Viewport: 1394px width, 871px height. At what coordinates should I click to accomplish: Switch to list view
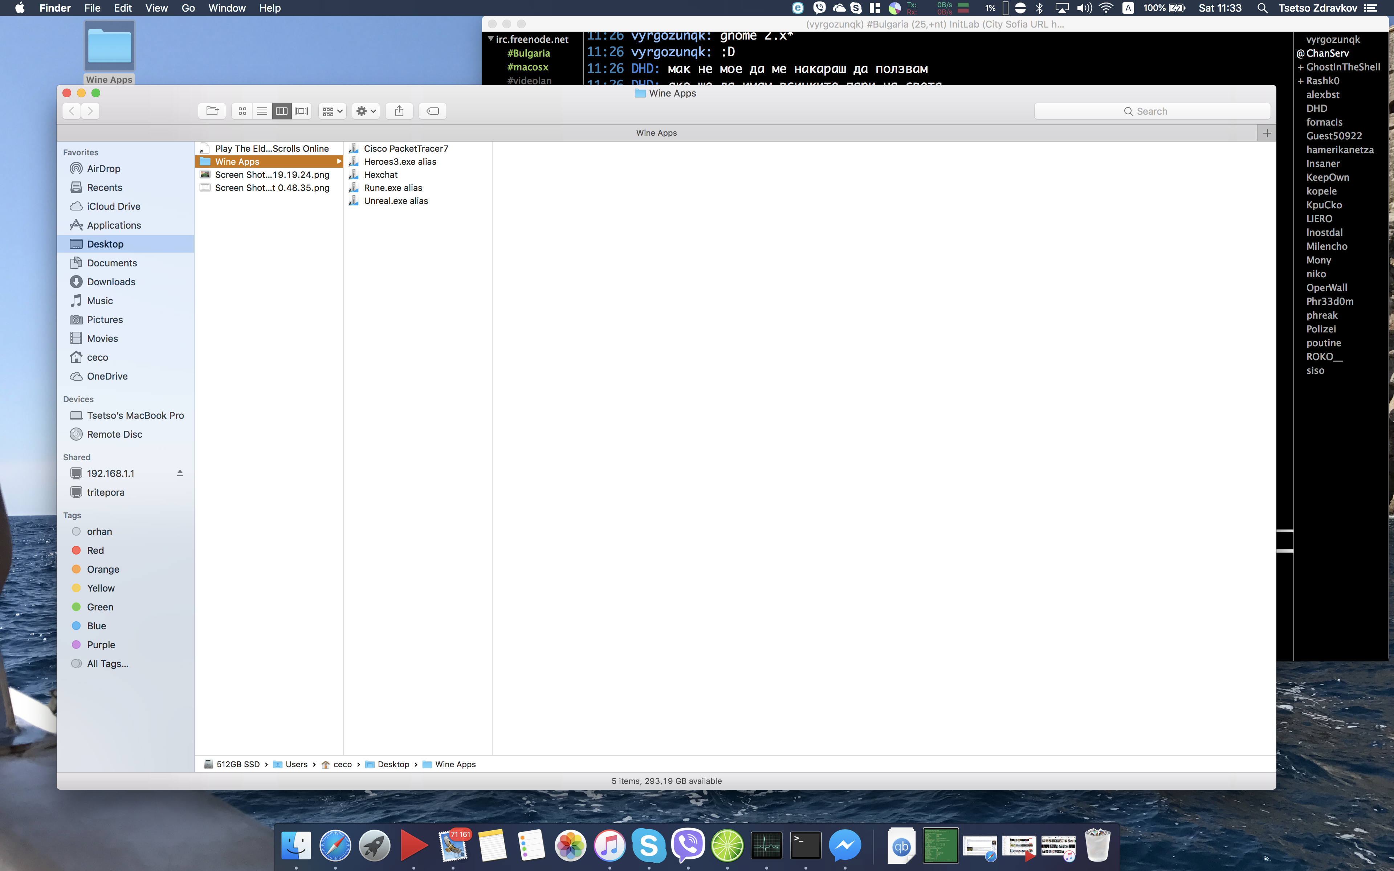click(x=262, y=111)
